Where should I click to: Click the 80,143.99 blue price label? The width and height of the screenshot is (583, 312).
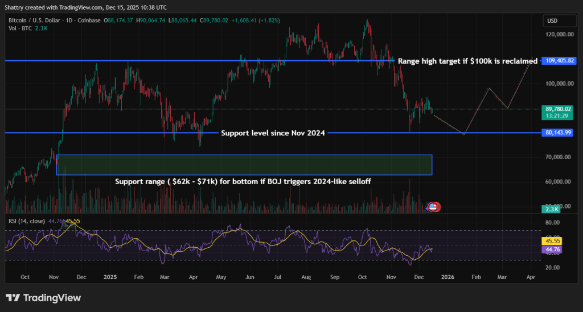[559, 132]
